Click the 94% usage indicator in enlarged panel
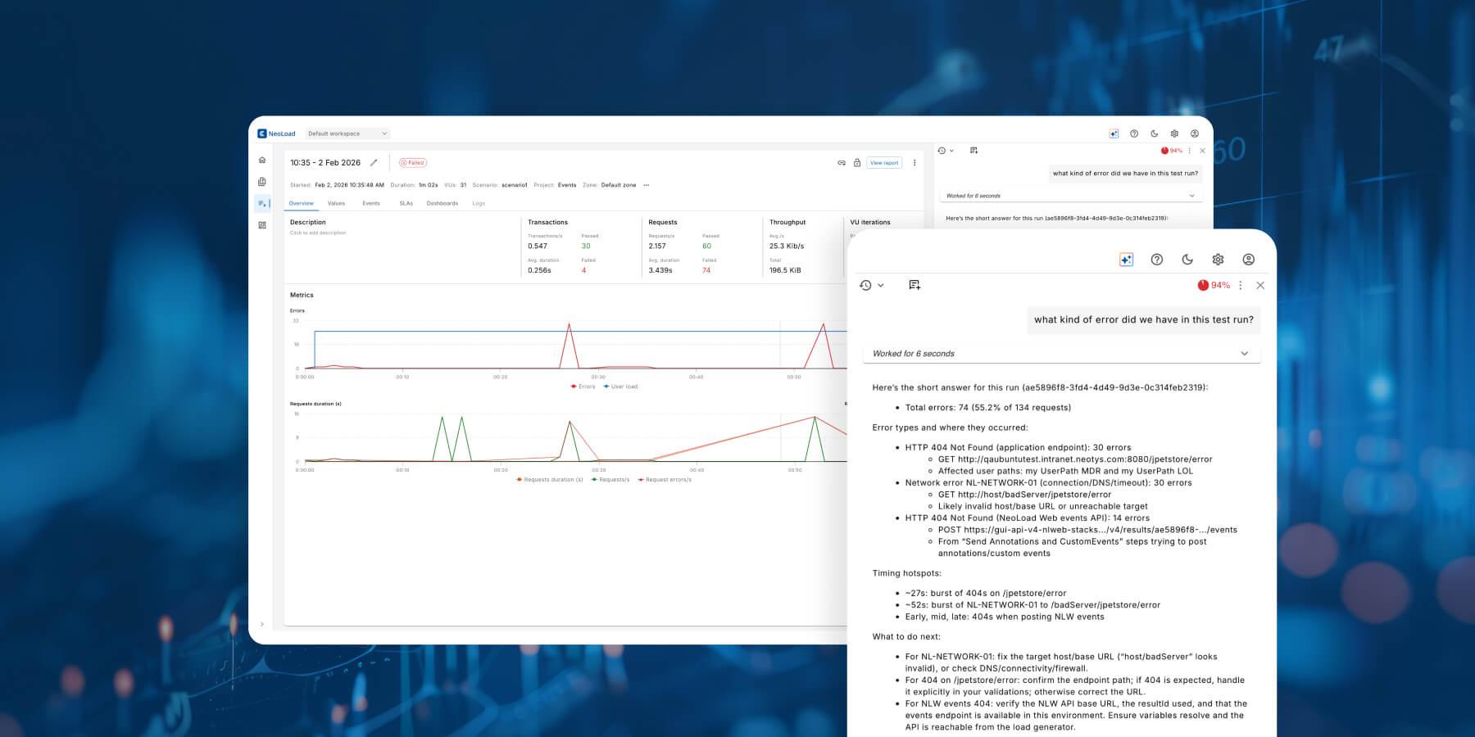1475x737 pixels. pos(1214,285)
